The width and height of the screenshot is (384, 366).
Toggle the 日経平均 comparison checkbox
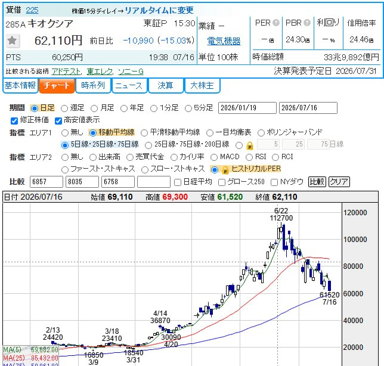pos(178,182)
